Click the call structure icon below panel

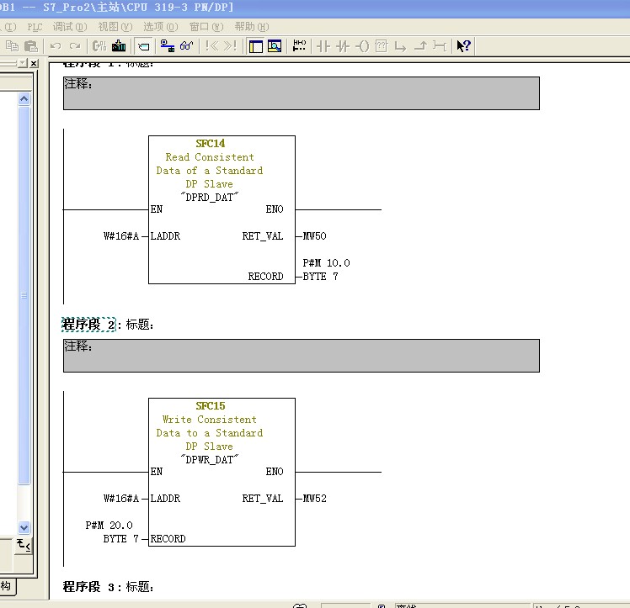click(x=23, y=546)
